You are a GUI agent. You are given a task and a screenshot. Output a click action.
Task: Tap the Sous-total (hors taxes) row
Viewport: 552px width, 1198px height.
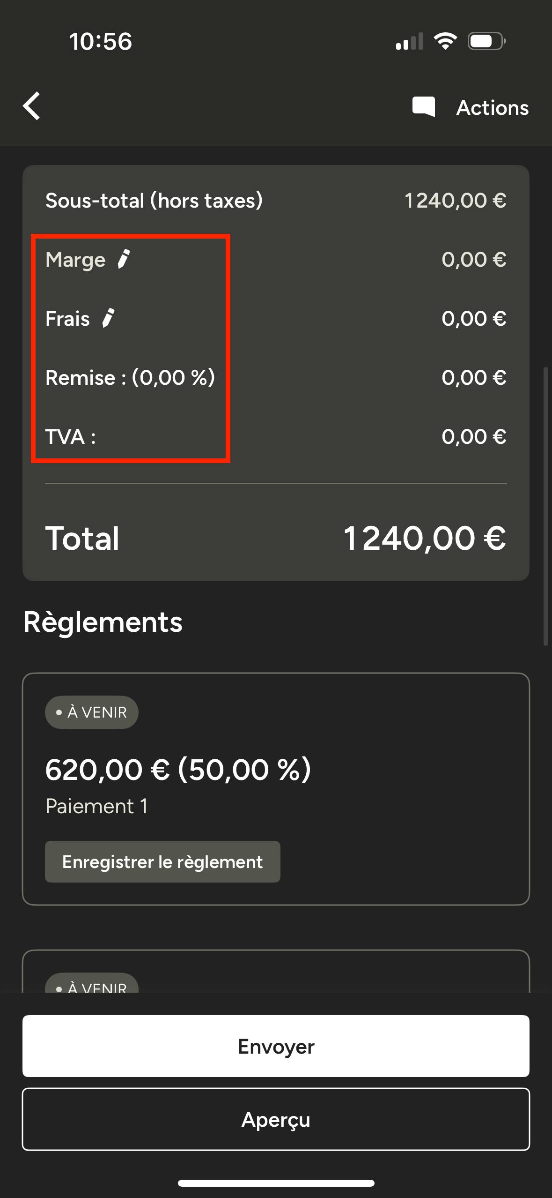[x=276, y=200]
